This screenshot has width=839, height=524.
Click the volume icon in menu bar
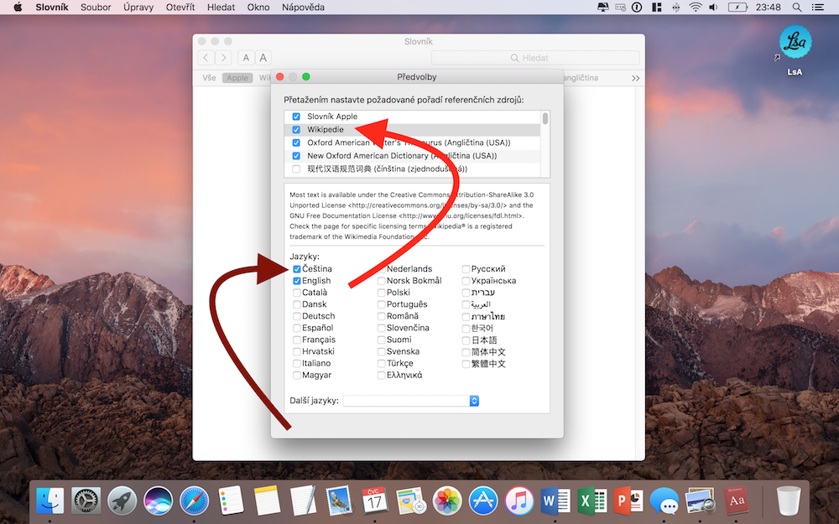[713, 7]
